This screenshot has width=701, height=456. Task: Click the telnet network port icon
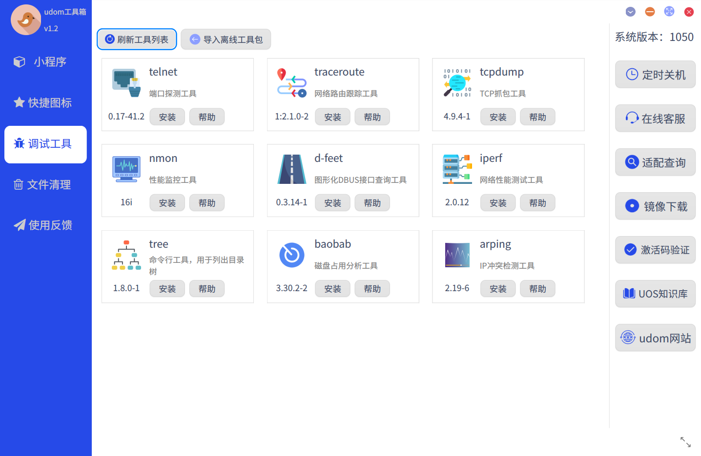pos(126,83)
